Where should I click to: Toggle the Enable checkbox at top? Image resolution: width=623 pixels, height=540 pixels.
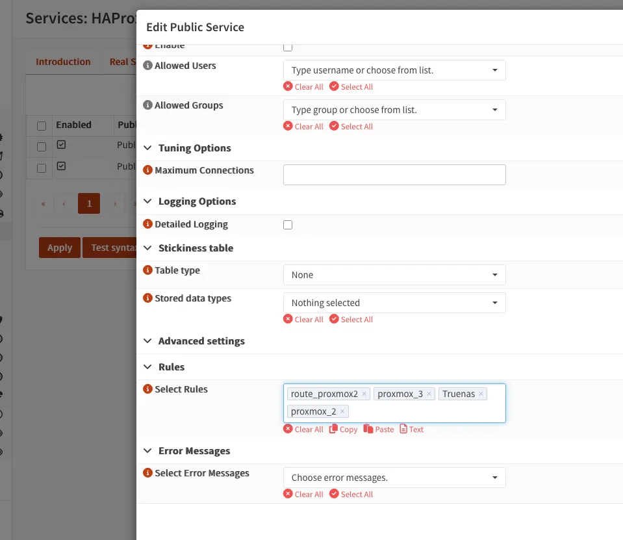pyautogui.click(x=288, y=47)
